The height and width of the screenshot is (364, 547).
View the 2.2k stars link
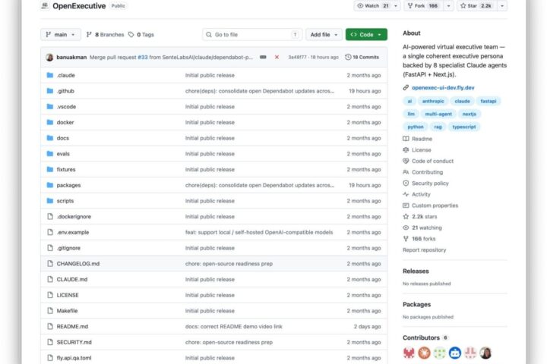coord(420,217)
